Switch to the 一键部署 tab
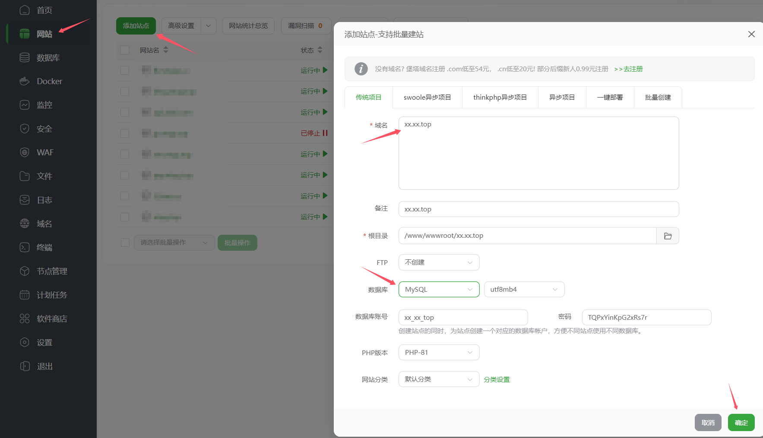 [609, 97]
